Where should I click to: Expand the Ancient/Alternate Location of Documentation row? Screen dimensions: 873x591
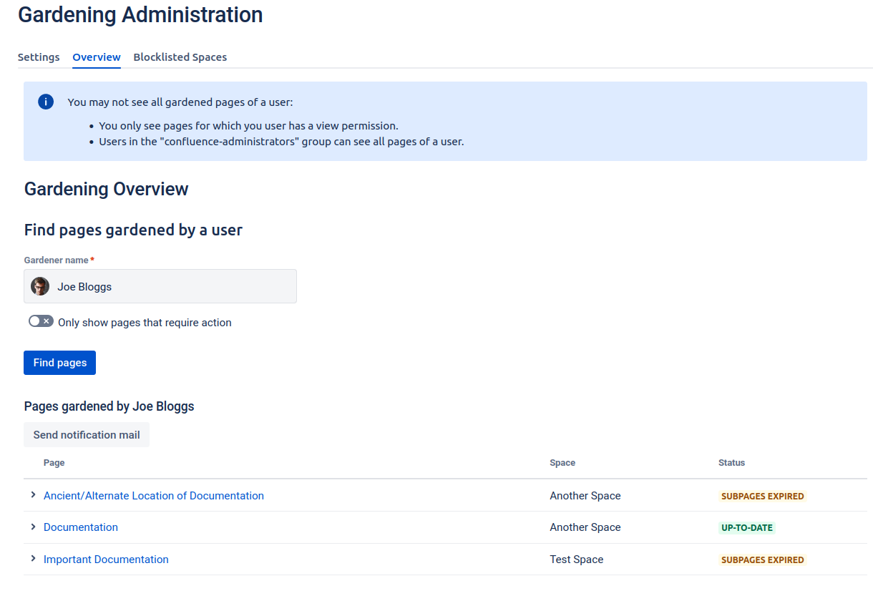[33, 495]
